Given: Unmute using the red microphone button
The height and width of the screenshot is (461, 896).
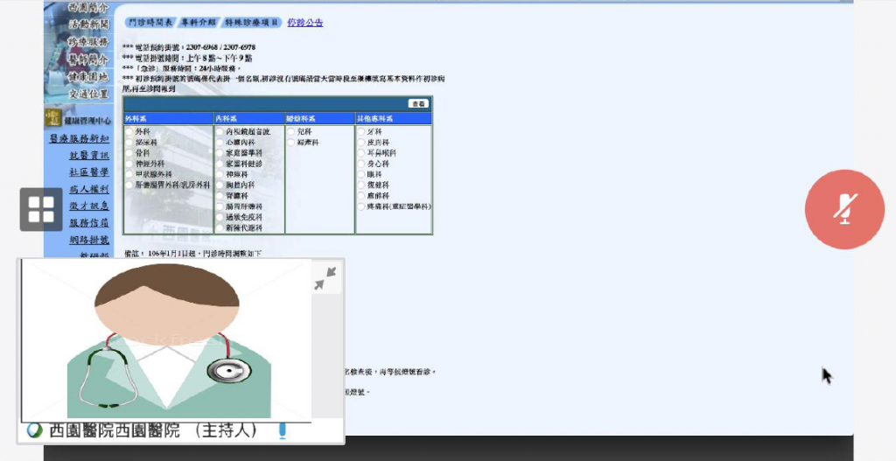Looking at the screenshot, I should (x=844, y=210).
